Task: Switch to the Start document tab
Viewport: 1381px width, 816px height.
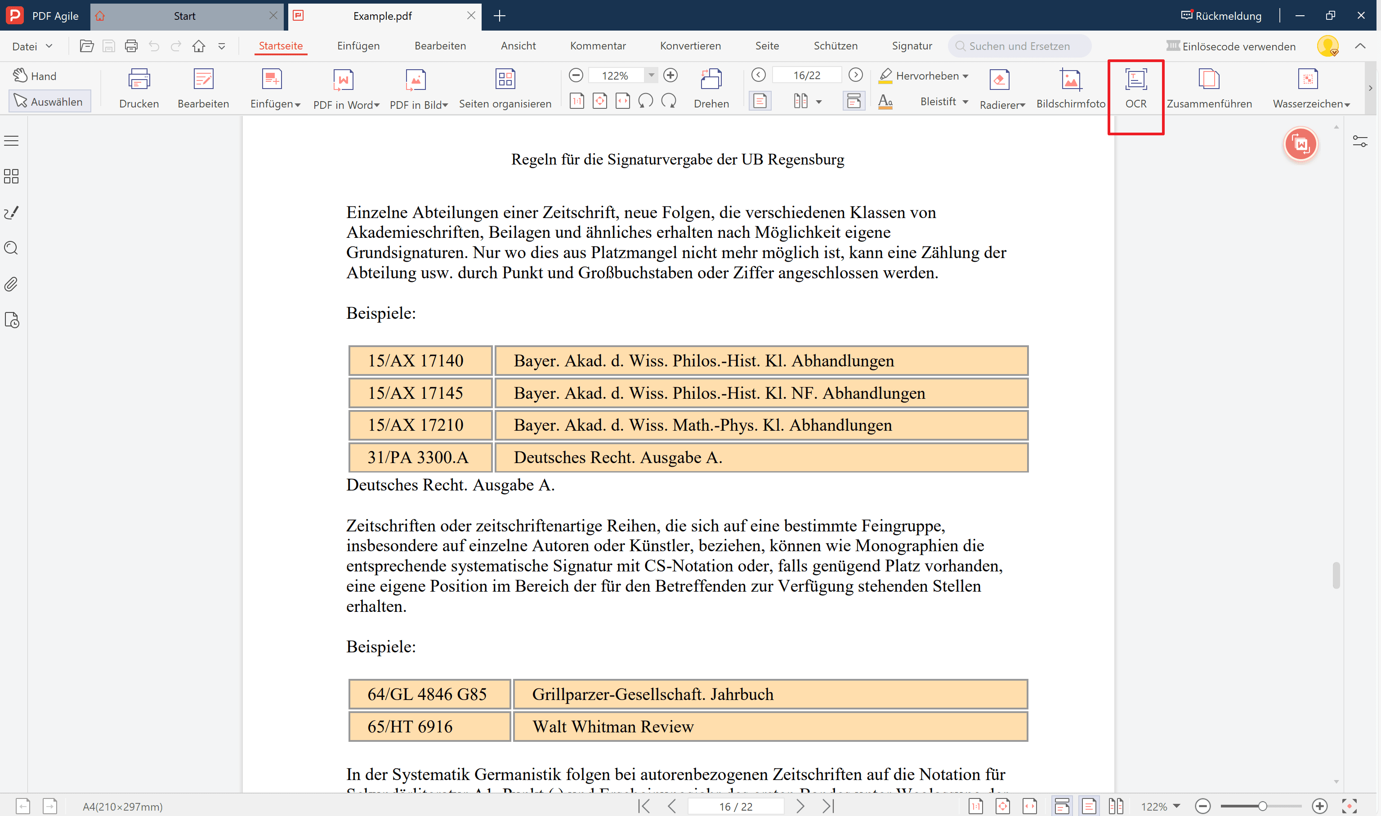Action: 184,16
